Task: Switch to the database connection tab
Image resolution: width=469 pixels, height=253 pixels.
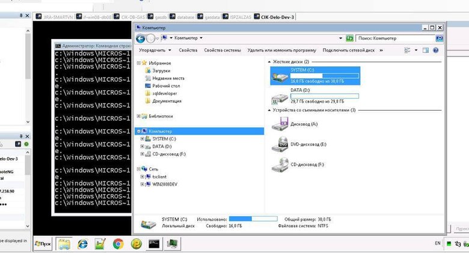Action: pyautogui.click(x=182, y=17)
